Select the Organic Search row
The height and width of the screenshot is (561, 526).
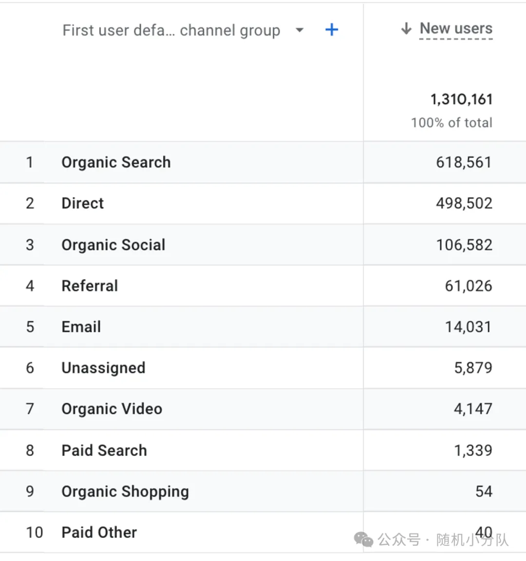[x=116, y=162]
